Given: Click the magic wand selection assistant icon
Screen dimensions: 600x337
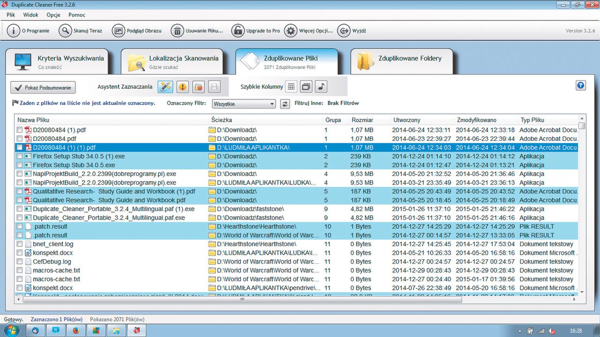Looking at the screenshot, I should [165, 87].
